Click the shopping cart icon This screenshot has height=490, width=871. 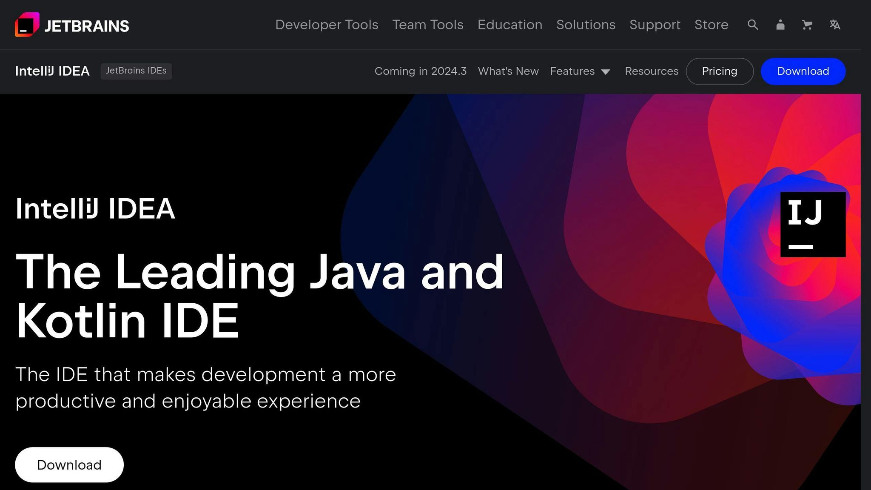click(x=807, y=25)
